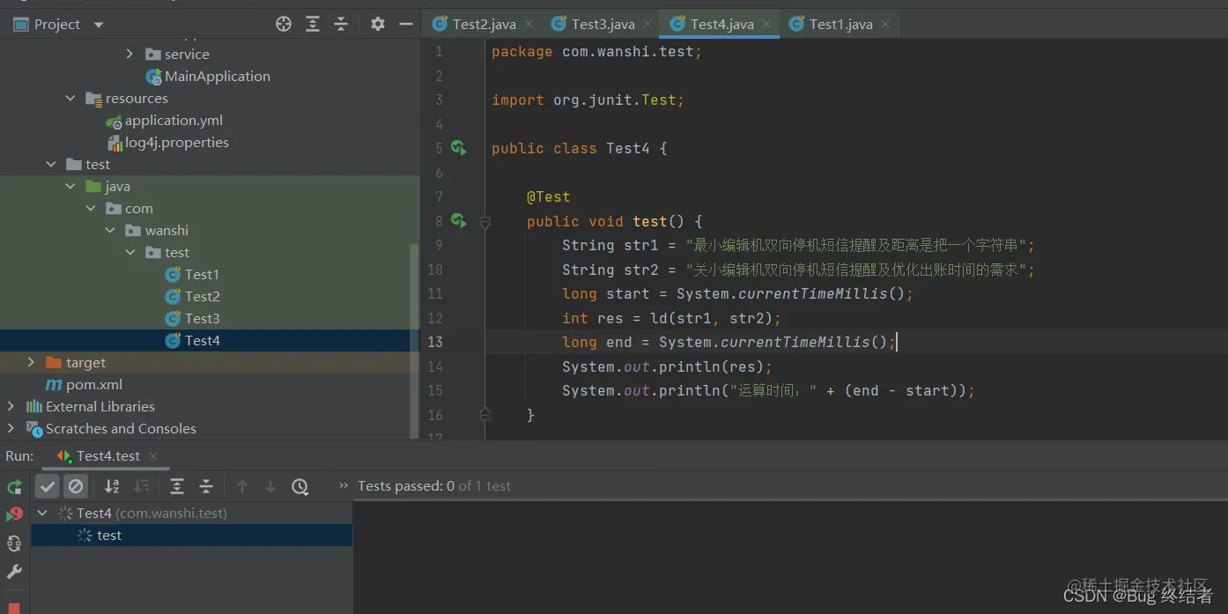Click the @Test annotation

548,197
